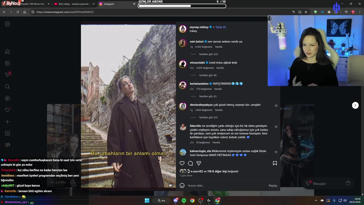Open the Reels section in the sidebar
Viewport: 364px width, 205px height.
(7, 63)
